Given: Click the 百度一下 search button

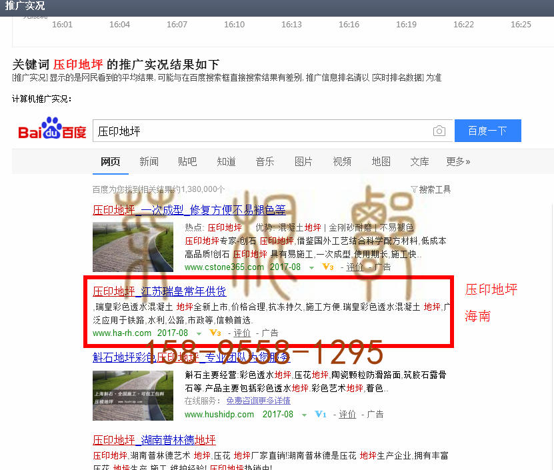Looking at the screenshot, I should tap(487, 131).
